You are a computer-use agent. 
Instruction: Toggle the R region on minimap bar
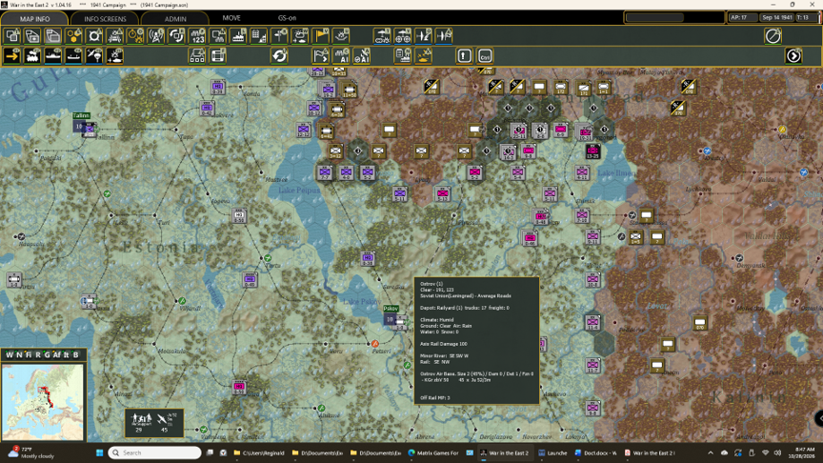click(38, 354)
